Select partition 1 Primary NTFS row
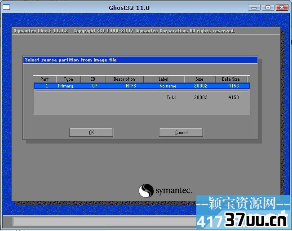 (x=142, y=86)
